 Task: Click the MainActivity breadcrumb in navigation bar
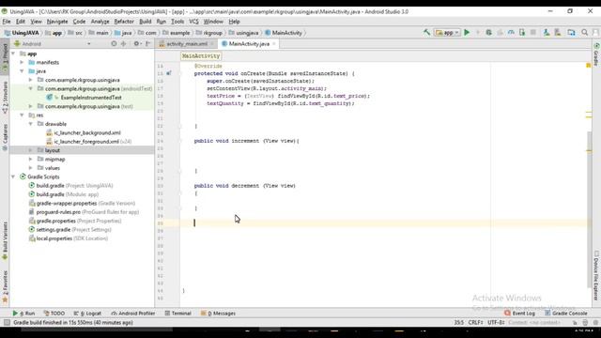click(x=284, y=33)
